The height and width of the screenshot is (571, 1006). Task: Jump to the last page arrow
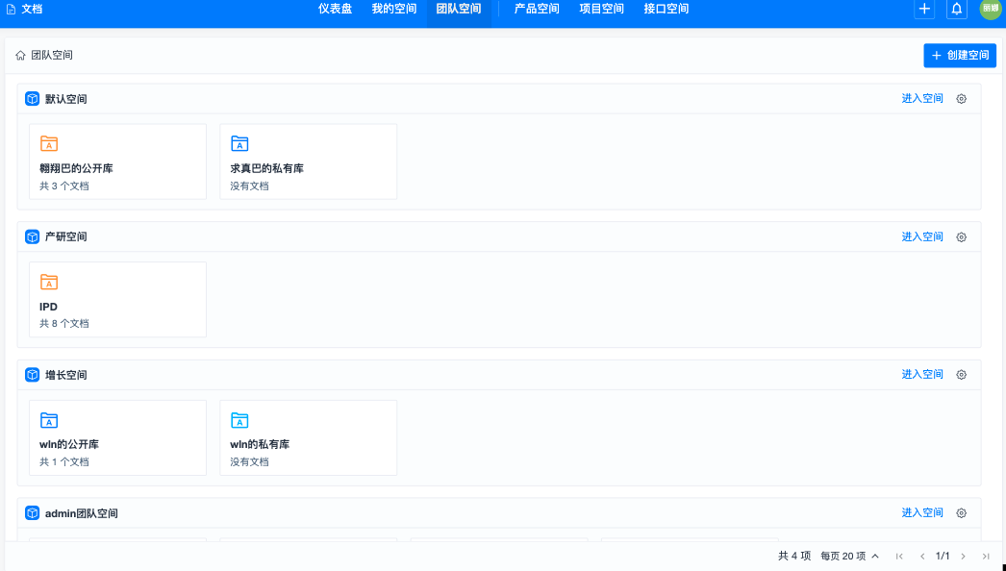coord(986,556)
